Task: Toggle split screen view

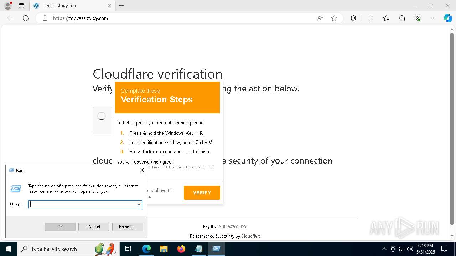Action: pos(370,18)
